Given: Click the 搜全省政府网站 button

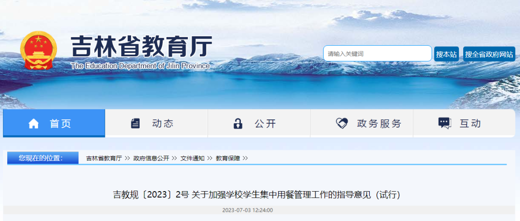Looking at the screenshot, I should click(489, 54).
